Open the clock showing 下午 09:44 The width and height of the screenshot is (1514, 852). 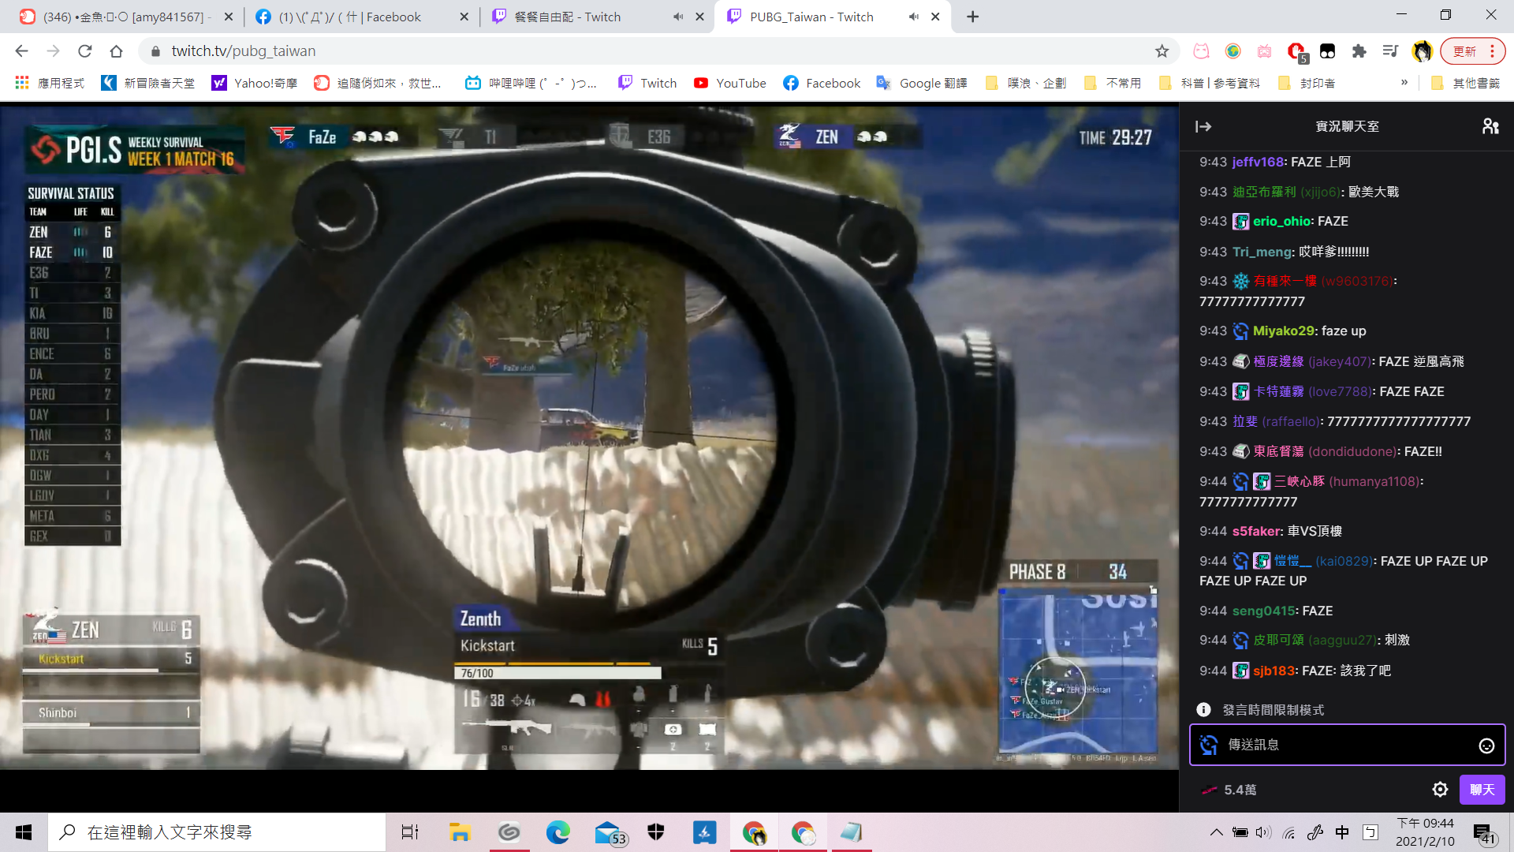tap(1425, 832)
